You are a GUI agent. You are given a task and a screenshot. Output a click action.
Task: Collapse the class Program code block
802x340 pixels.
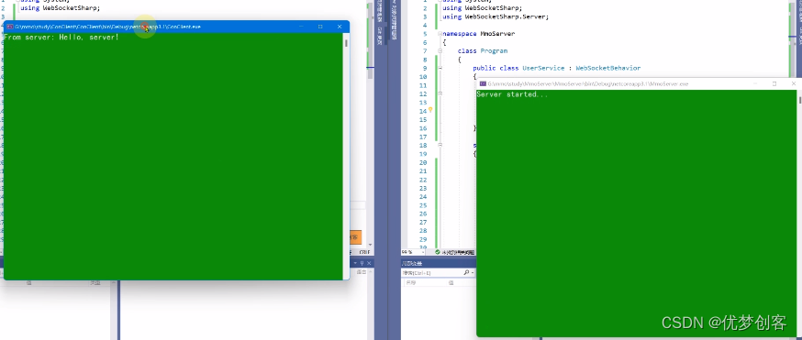coord(440,50)
